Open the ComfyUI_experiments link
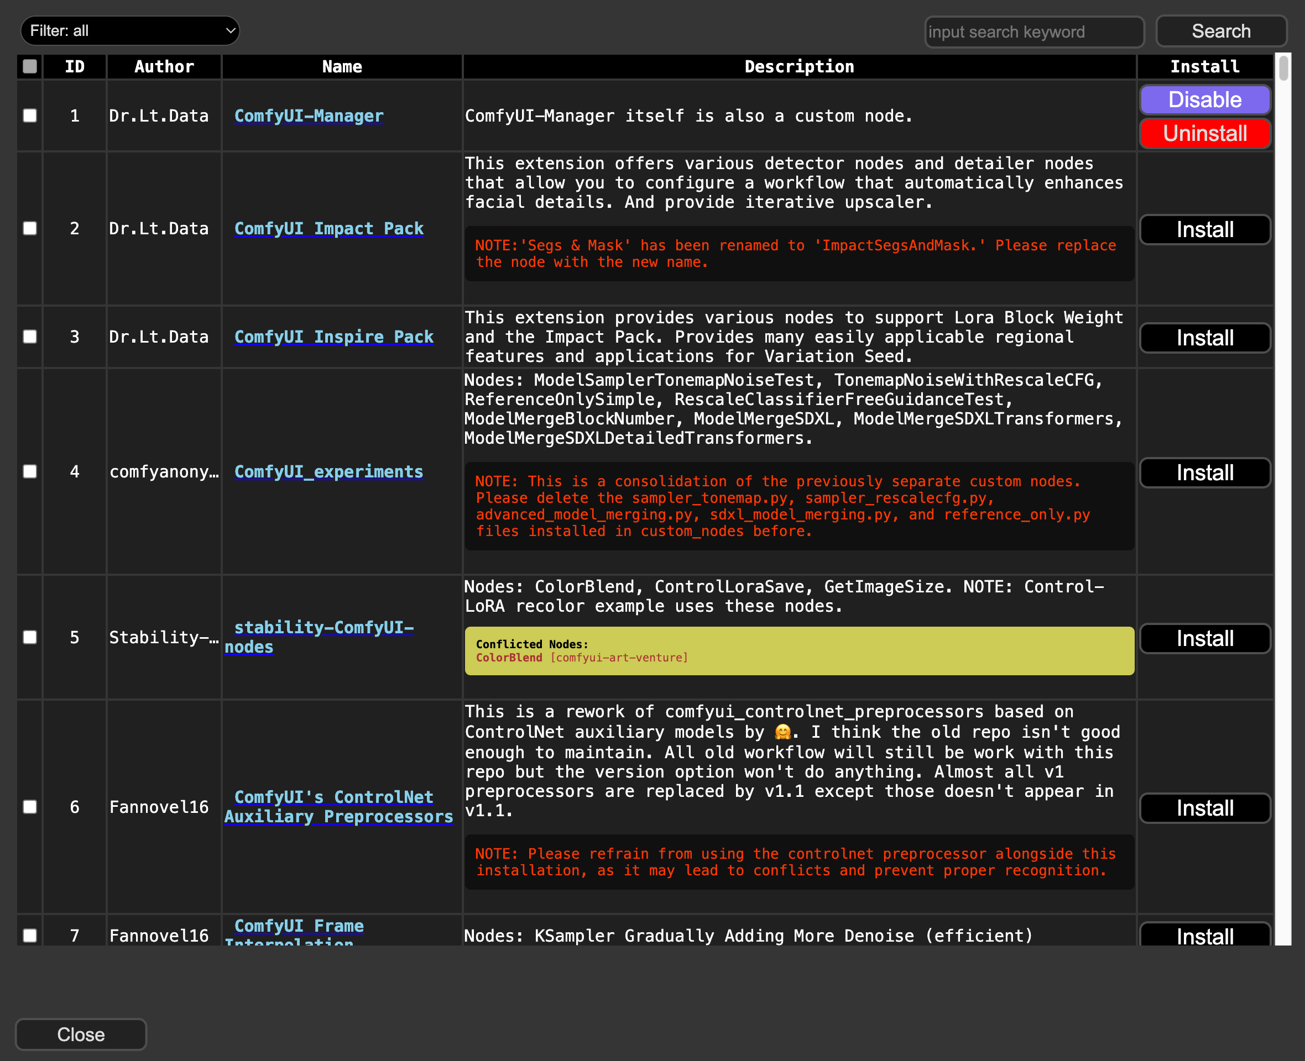1305x1061 pixels. (328, 471)
